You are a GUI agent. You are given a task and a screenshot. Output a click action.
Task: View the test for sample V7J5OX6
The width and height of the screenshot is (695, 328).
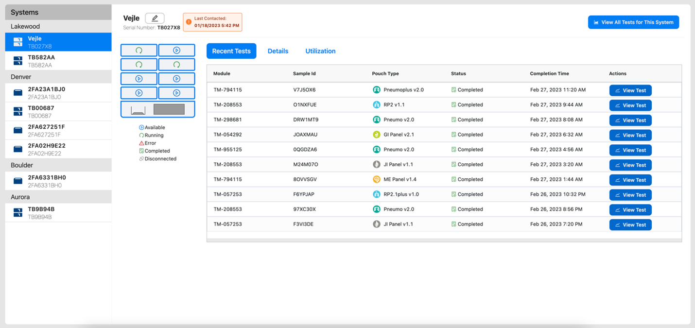(x=630, y=89)
